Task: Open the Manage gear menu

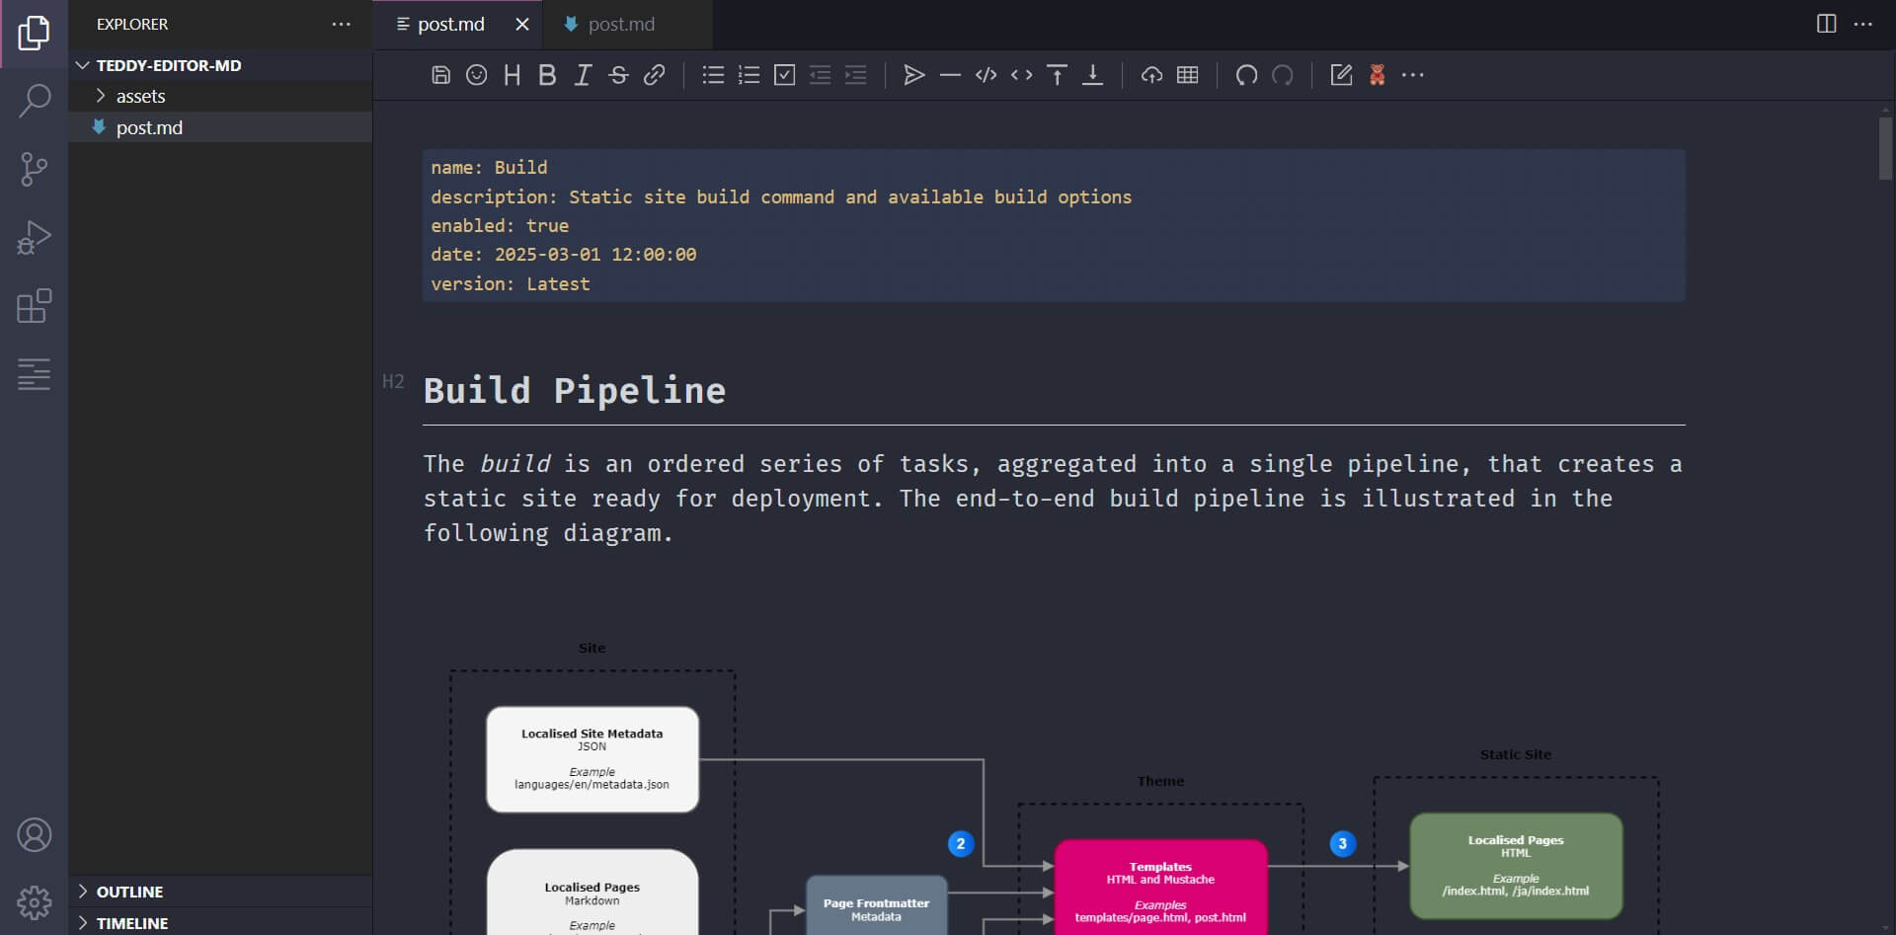Action: pos(34,901)
